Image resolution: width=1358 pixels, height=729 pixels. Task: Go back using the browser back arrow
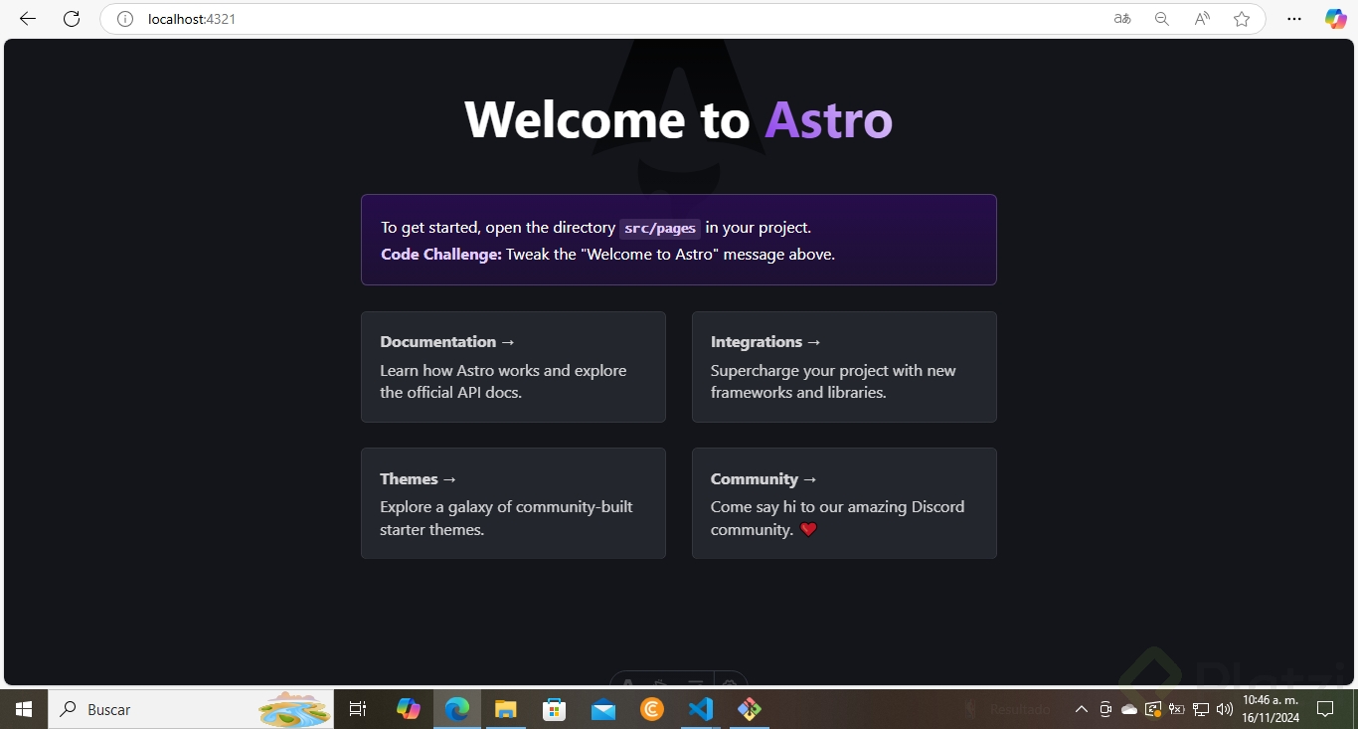pos(28,19)
